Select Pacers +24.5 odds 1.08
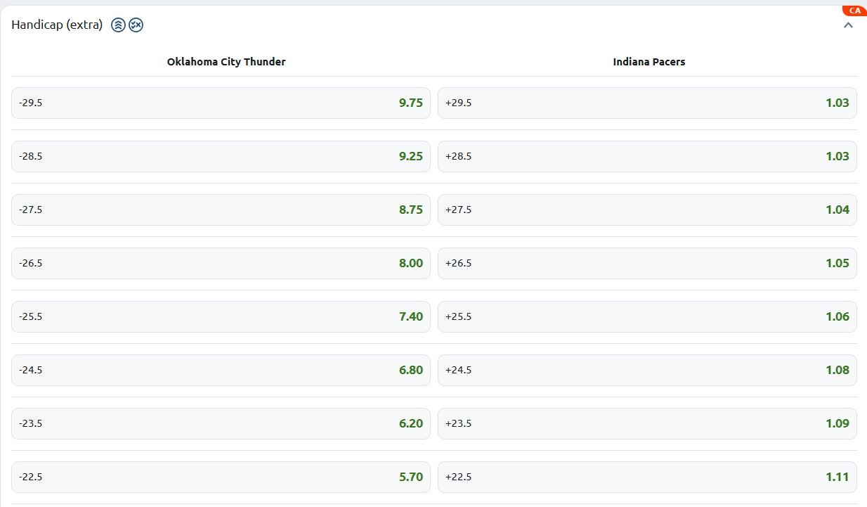Viewport: 867px width, 507px height. coord(647,370)
